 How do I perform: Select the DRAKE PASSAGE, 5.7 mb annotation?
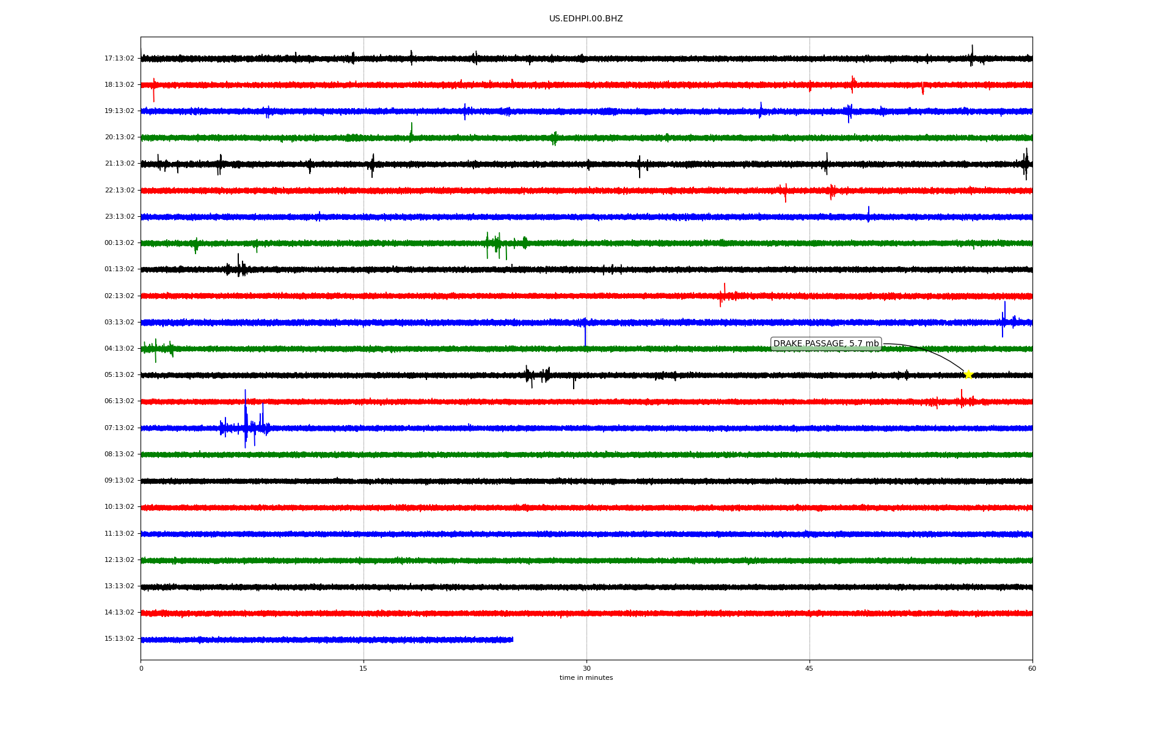pos(826,344)
